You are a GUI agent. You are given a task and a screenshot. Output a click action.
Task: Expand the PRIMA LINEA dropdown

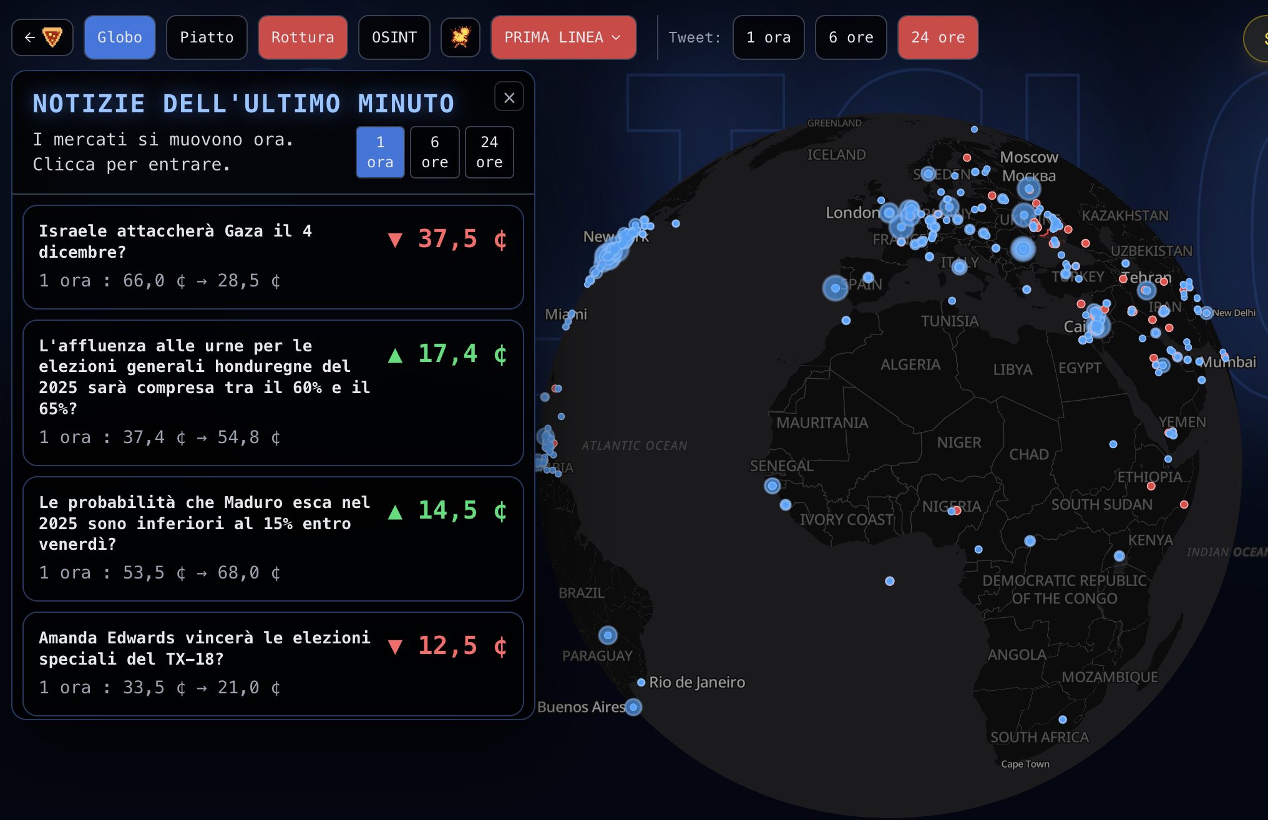click(x=563, y=37)
